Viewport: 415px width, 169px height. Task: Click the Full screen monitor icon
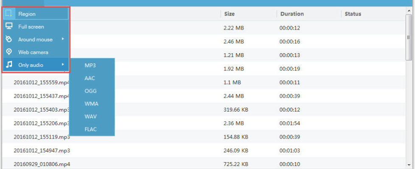tap(8, 26)
